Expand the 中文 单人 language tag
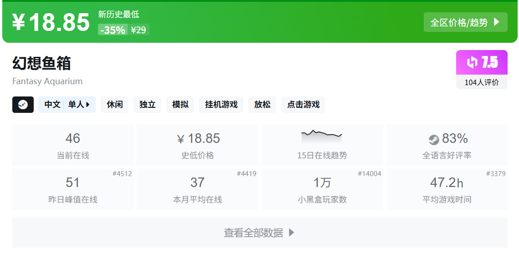The image size is (519, 258). coord(67,105)
